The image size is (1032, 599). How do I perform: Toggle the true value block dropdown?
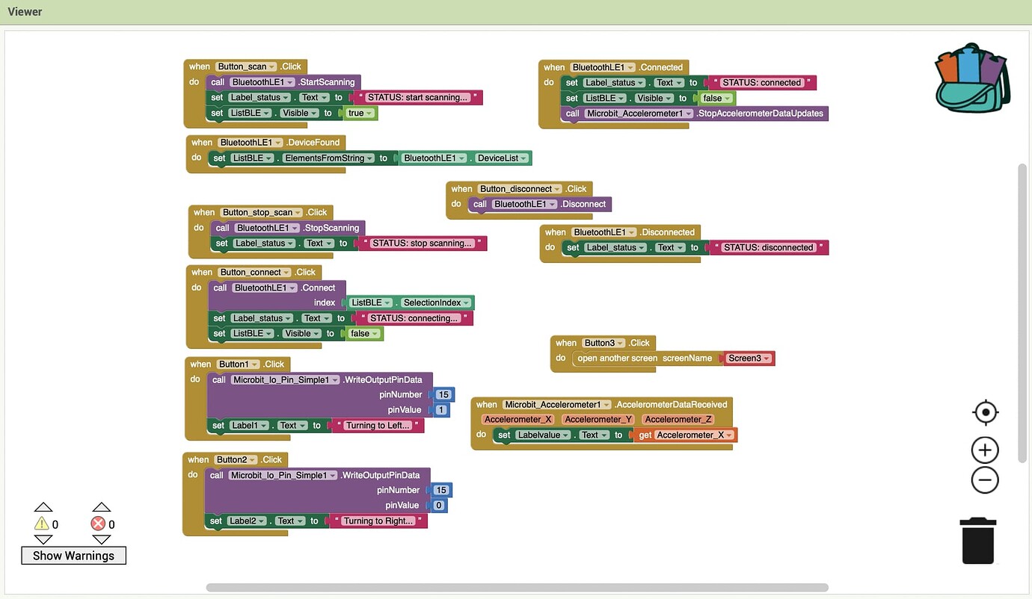pos(371,114)
